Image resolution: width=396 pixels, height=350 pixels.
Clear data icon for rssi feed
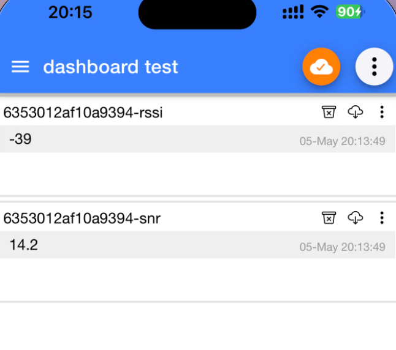pos(329,112)
